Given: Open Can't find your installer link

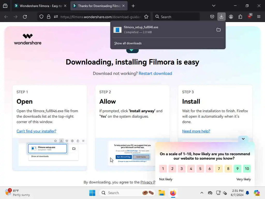Looking at the screenshot, I should point(36,131).
